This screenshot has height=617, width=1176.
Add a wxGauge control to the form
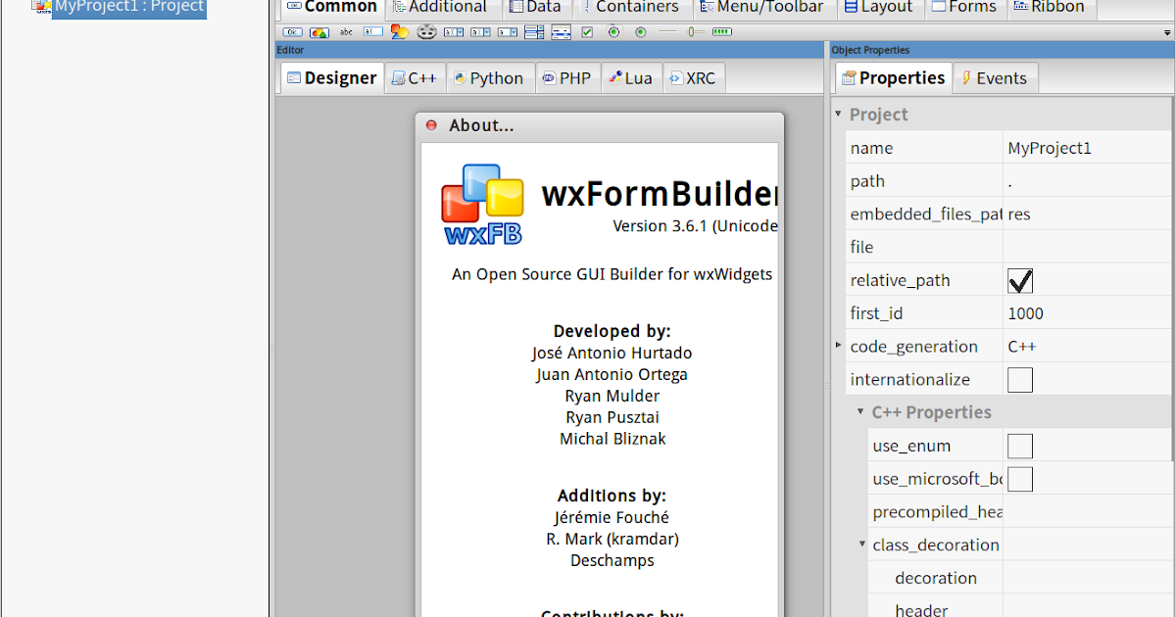coord(721,31)
